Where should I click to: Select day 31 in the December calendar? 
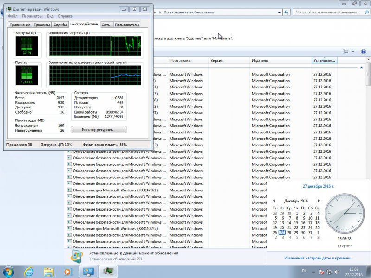click(310, 233)
